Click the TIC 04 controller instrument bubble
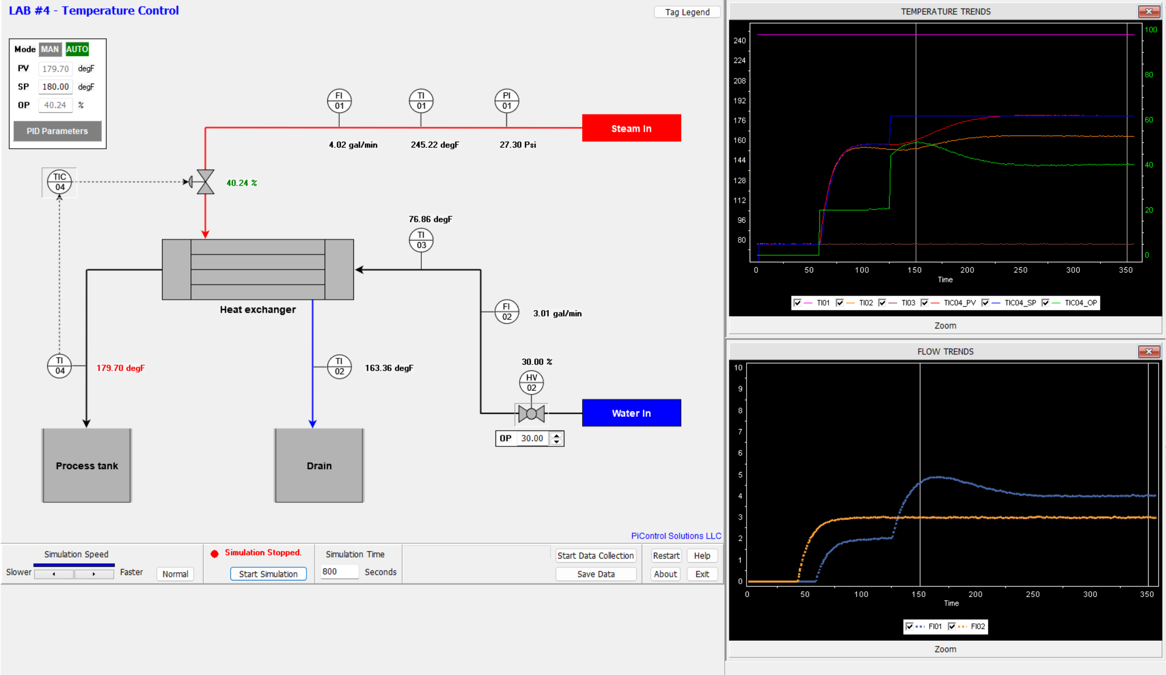This screenshot has height=675, width=1166. click(60, 182)
